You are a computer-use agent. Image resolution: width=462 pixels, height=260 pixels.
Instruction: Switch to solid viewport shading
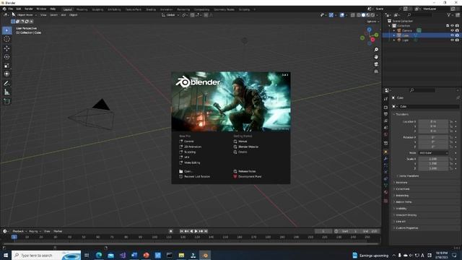363,15
